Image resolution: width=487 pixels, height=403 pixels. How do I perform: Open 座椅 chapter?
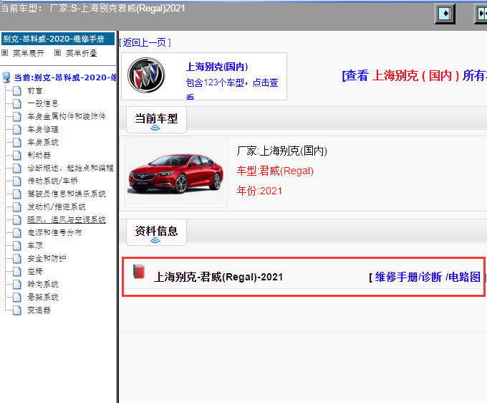click(35, 272)
